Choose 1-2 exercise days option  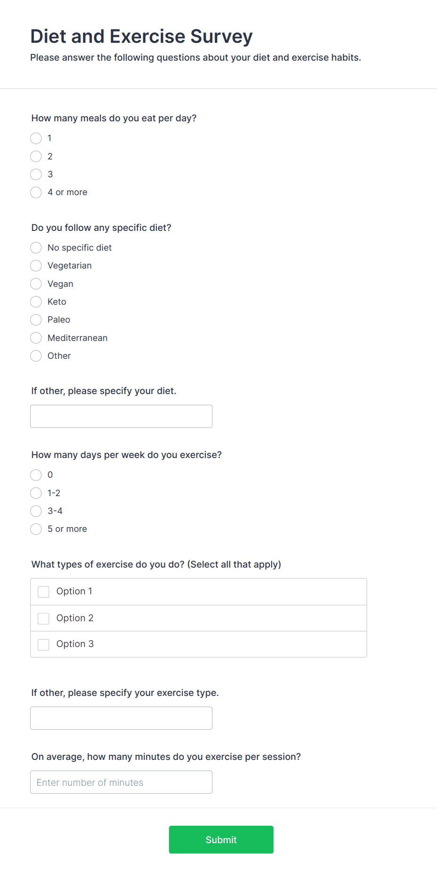[36, 493]
